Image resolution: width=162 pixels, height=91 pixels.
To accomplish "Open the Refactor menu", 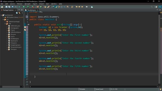I will pos(20,4).
